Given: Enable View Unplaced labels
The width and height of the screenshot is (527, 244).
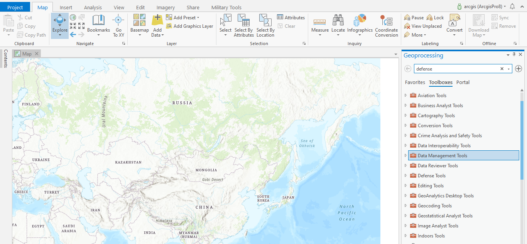Looking at the screenshot, I should coord(423,26).
